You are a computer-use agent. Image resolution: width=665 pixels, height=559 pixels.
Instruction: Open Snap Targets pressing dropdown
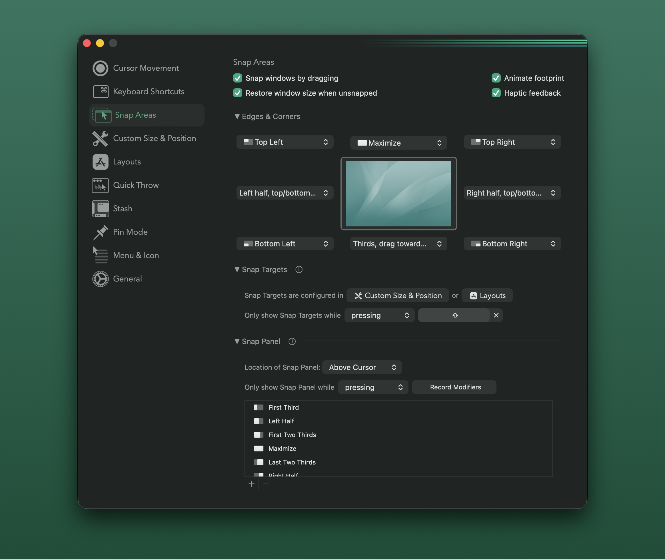coord(379,315)
